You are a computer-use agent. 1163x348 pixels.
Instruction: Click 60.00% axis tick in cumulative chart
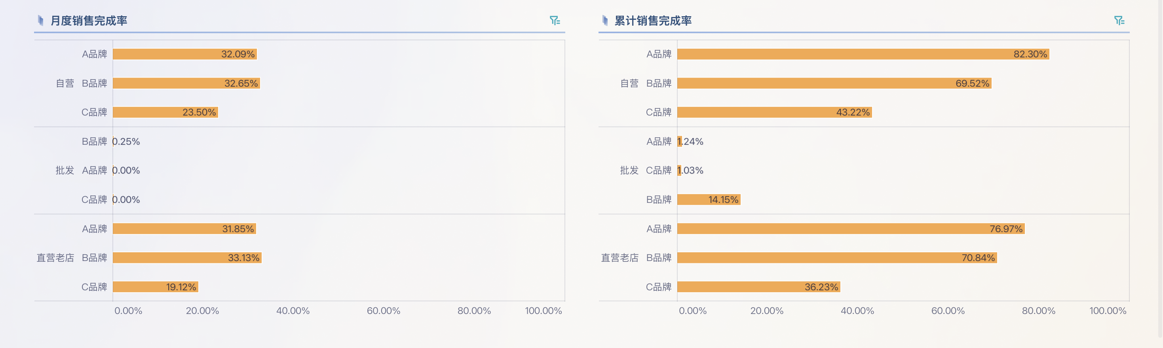coord(948,310)
